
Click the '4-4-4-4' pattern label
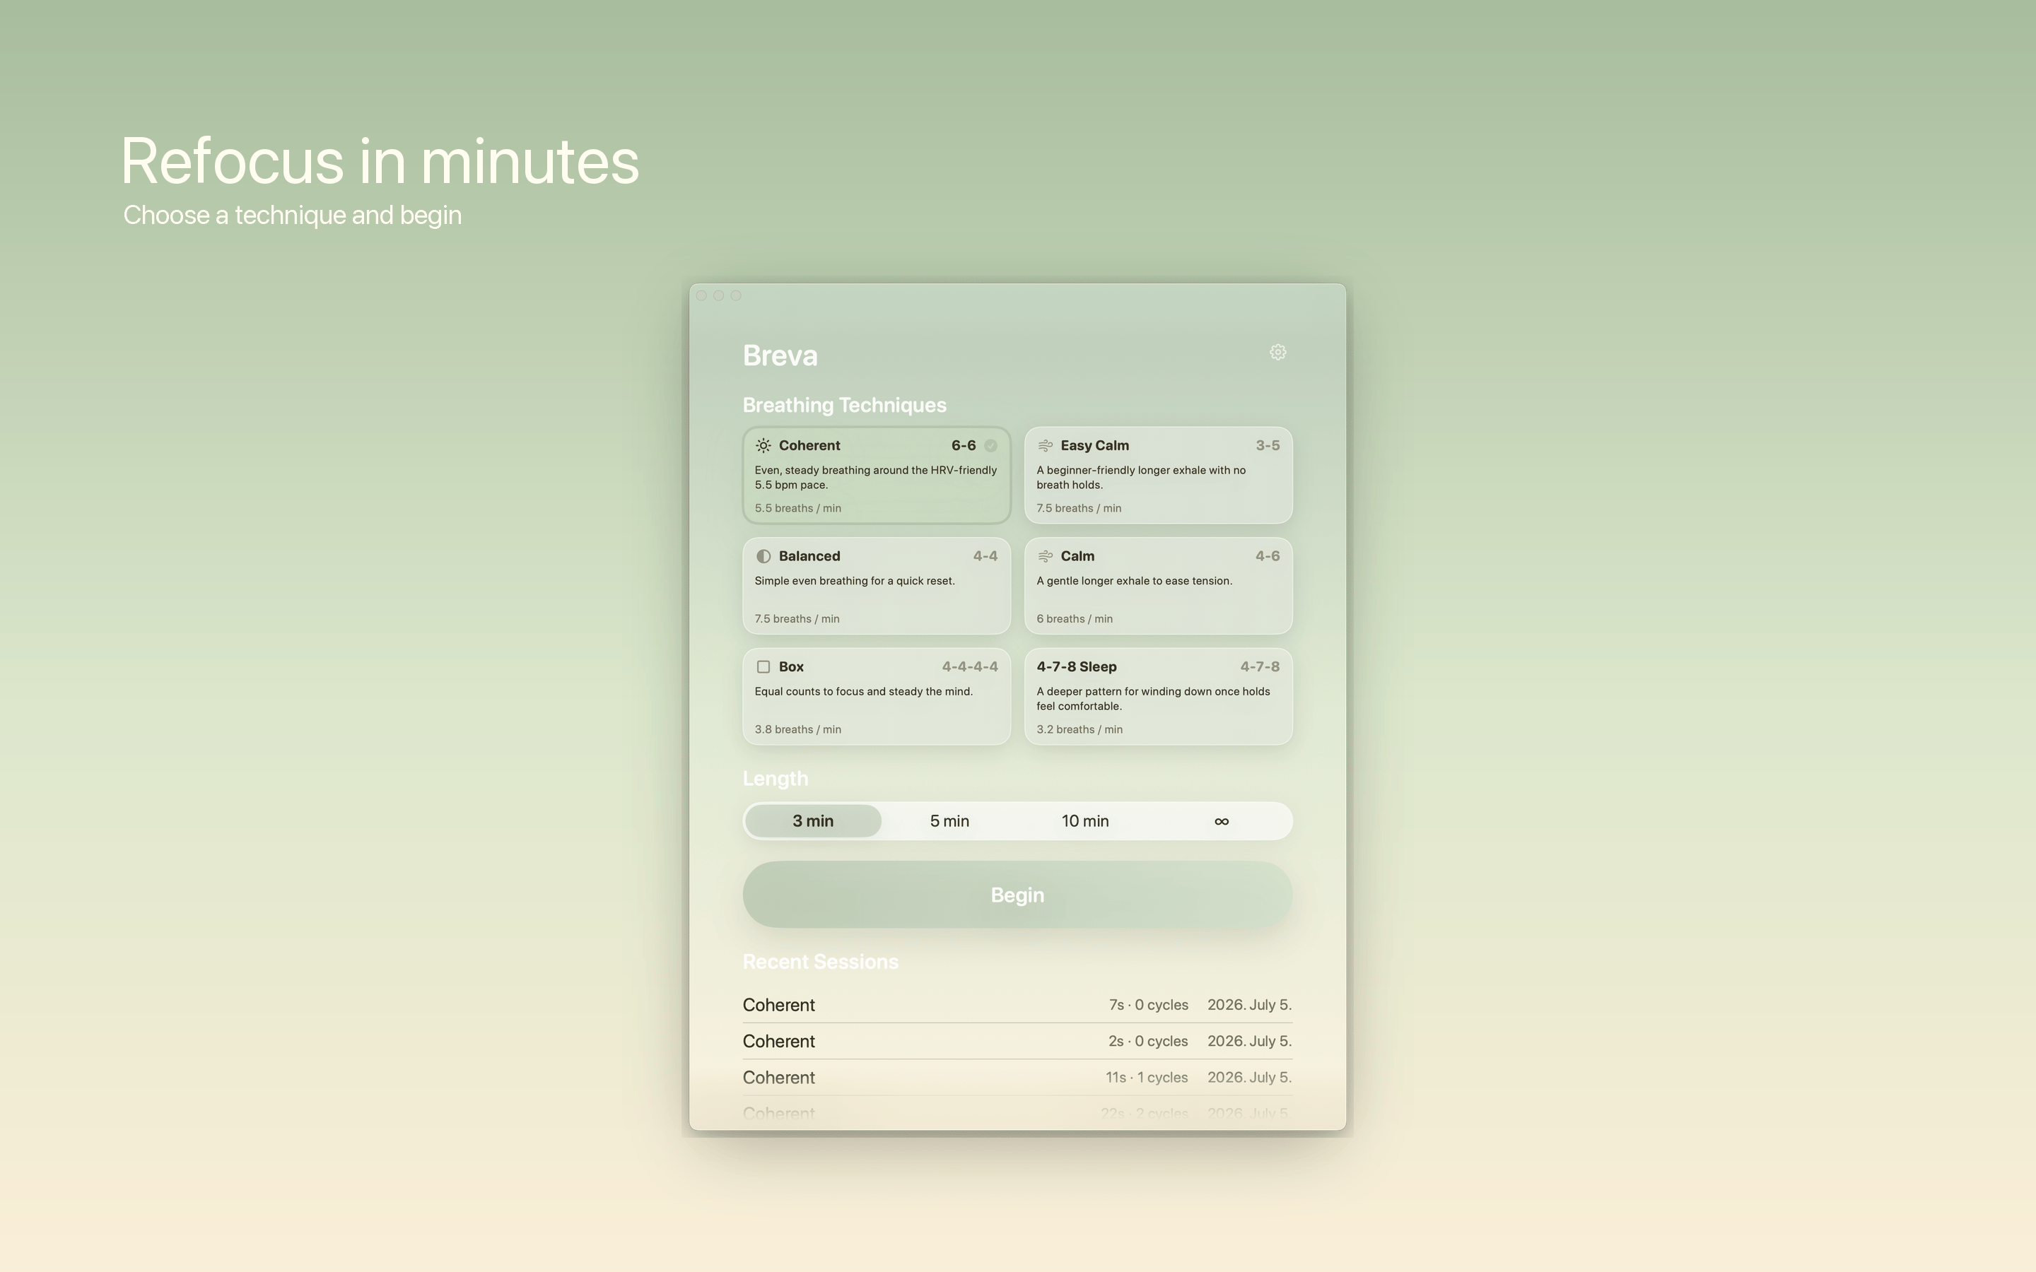click(x=970, y=667)
